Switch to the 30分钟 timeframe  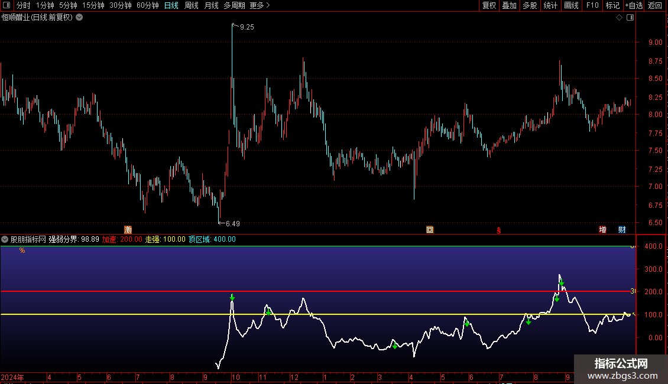pyautogui.click(x=121, y=5)
